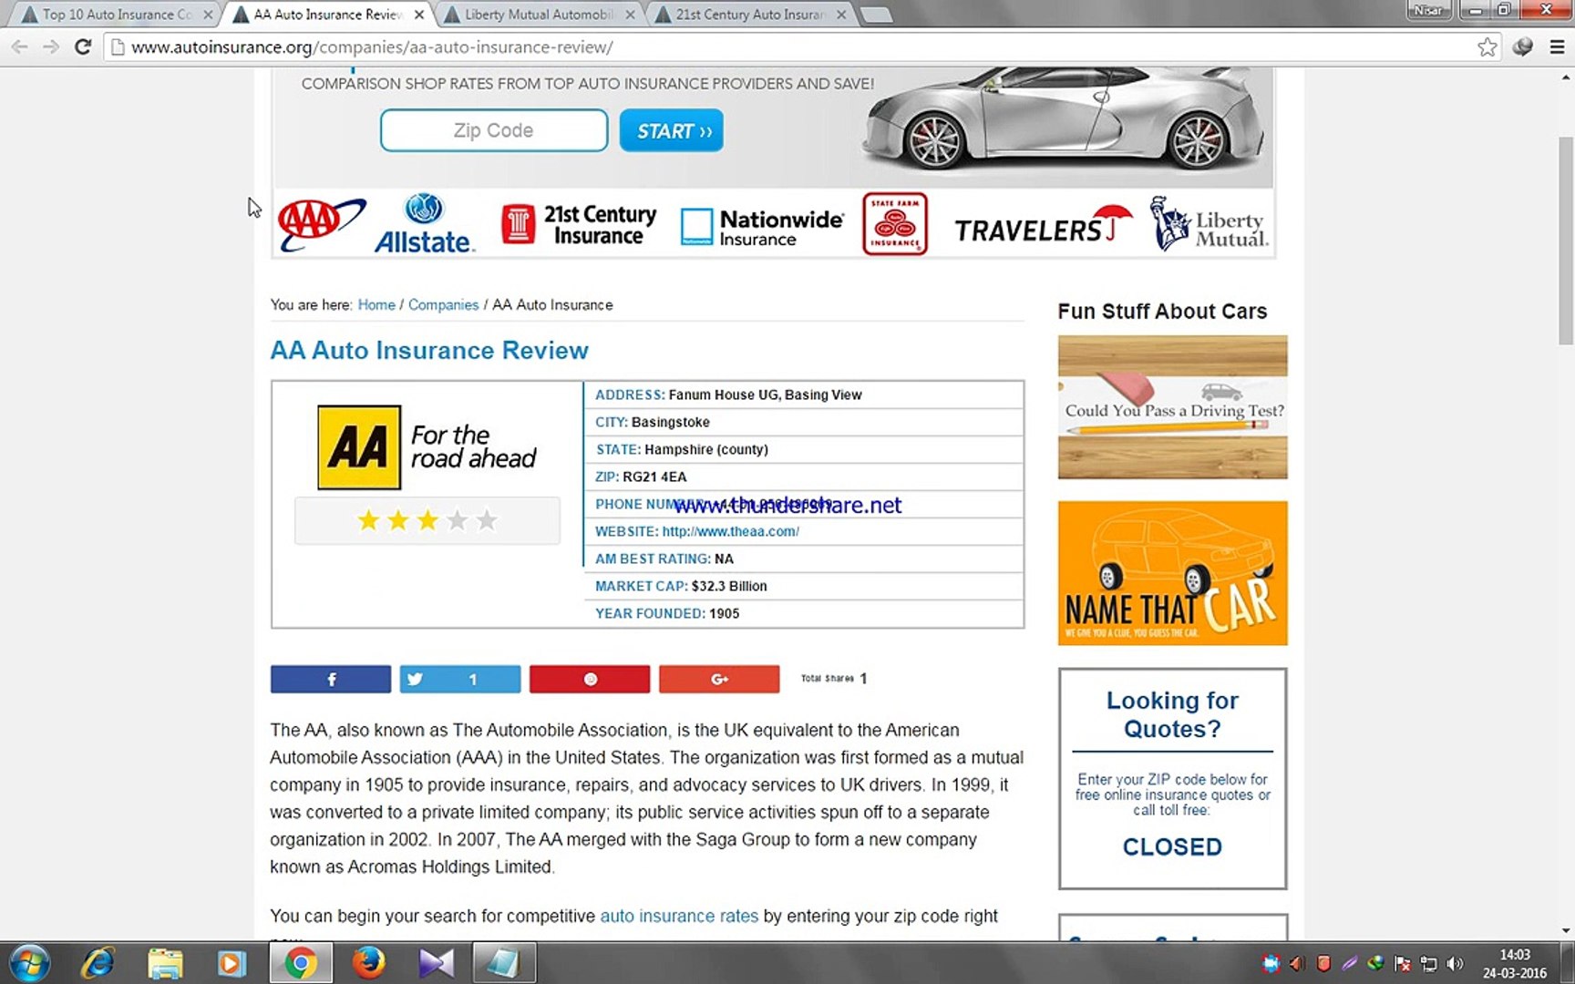The width and height of the screenshot is (1575, 984).
Task: Open Windows Explorer from the taskbar
Action: coord(165,963)
